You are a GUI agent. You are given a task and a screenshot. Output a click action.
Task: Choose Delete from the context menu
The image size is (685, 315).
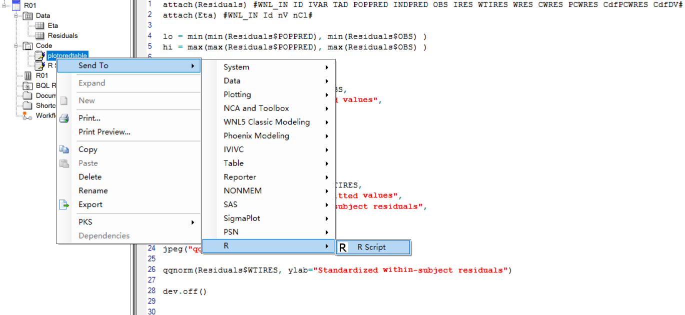click(x=129, y=177)
